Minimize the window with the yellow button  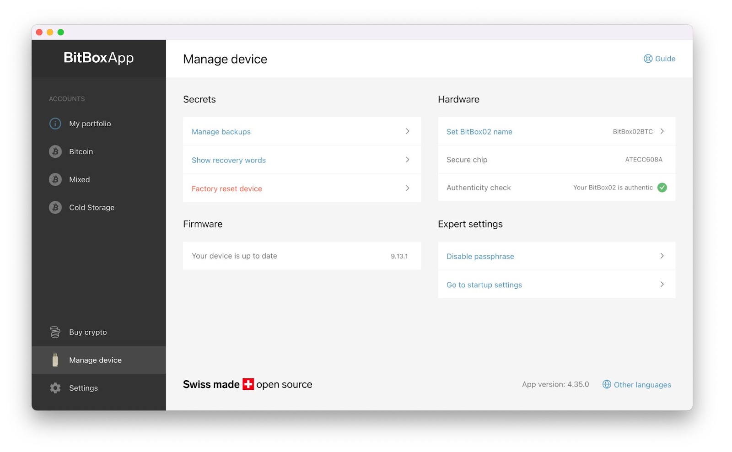(x=50, y=32)
